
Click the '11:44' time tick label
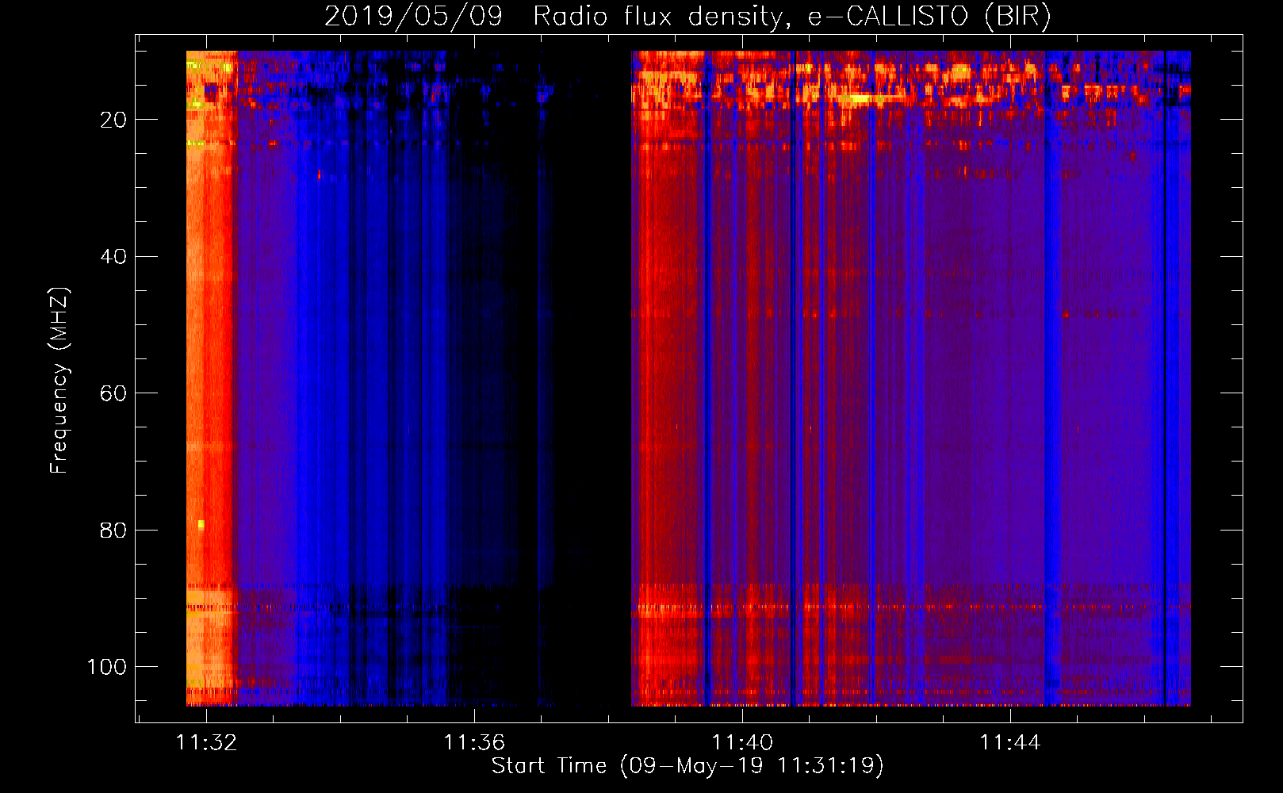coord(1010,743)
